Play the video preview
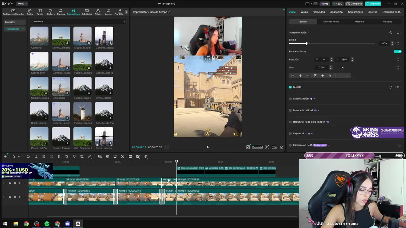This screenshot has height=228, width=406. click(x=208, y=147)
